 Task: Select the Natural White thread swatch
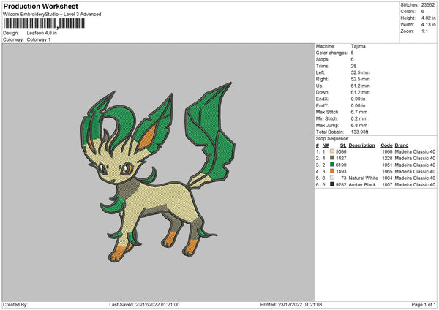point(332,178)
